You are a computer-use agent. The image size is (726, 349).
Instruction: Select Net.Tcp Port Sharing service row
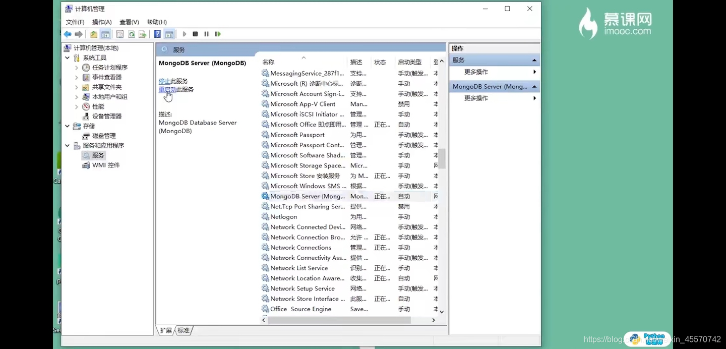click(x=349, y=207)
